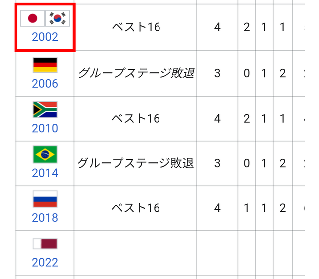Viewport: 319px width, 279px height.
Task: Click the ベスト16 cell in the 2018 row
Action: click(136, 208)
